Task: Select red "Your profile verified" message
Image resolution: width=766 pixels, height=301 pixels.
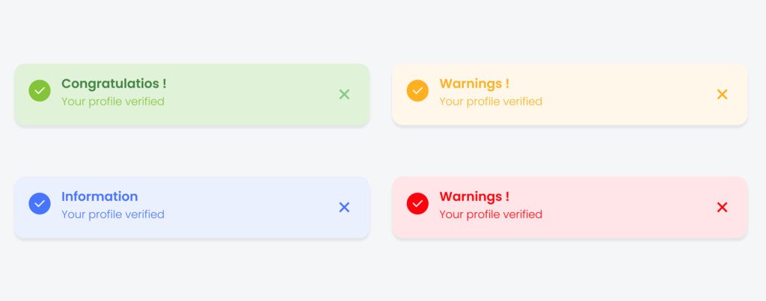Action: point(491,214)
